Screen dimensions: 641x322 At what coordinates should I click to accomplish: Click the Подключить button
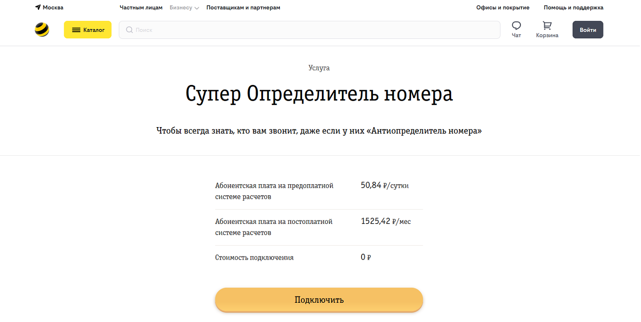pos(319,300)
